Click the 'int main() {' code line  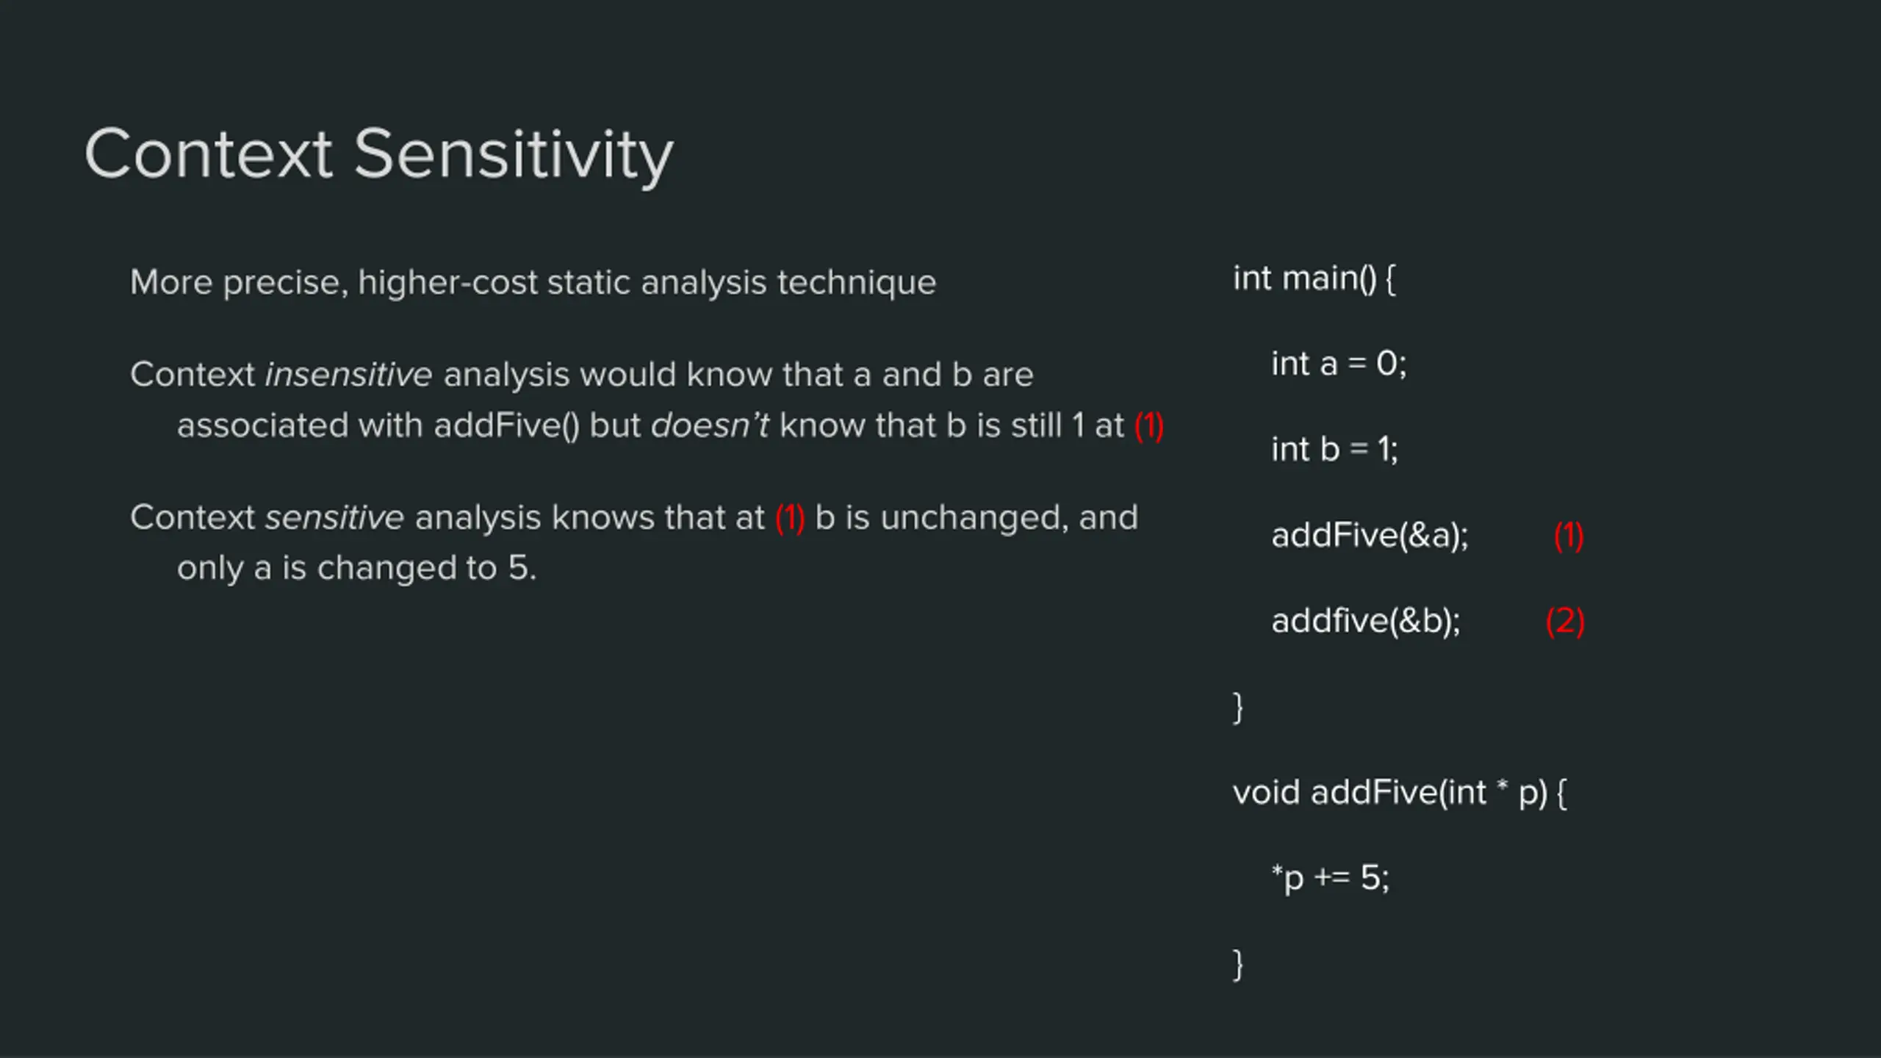pos(1314,278)
